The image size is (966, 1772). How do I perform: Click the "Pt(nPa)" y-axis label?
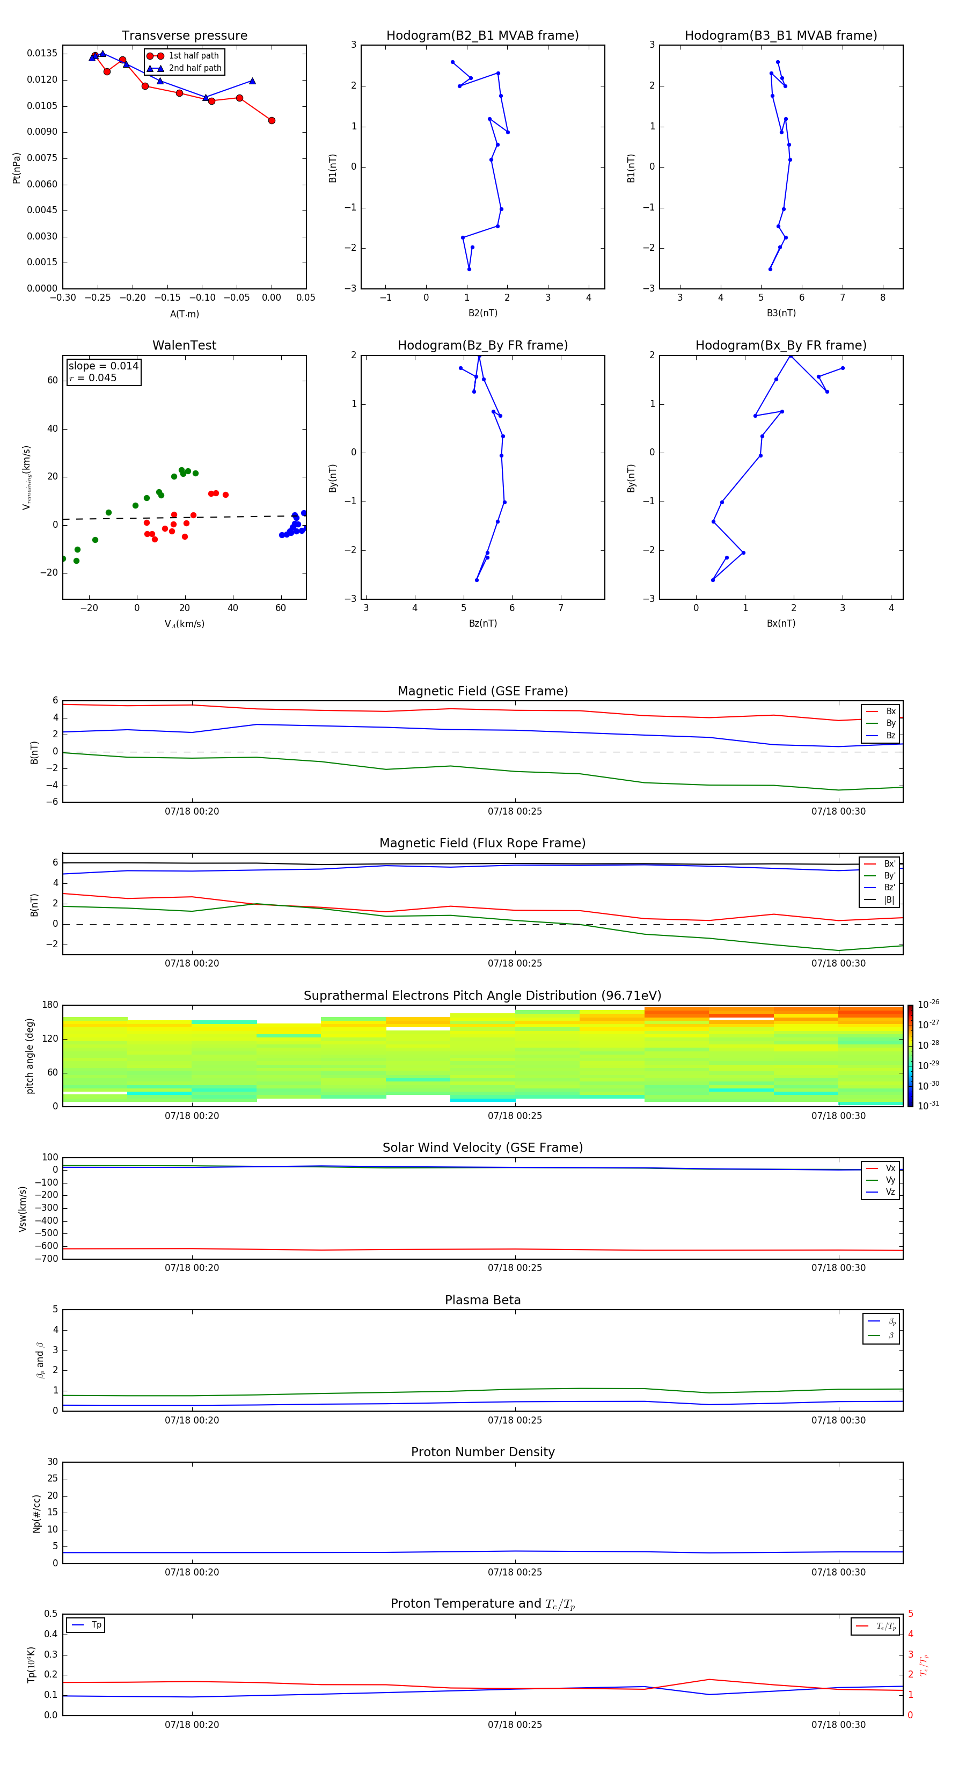click(17, 168)
